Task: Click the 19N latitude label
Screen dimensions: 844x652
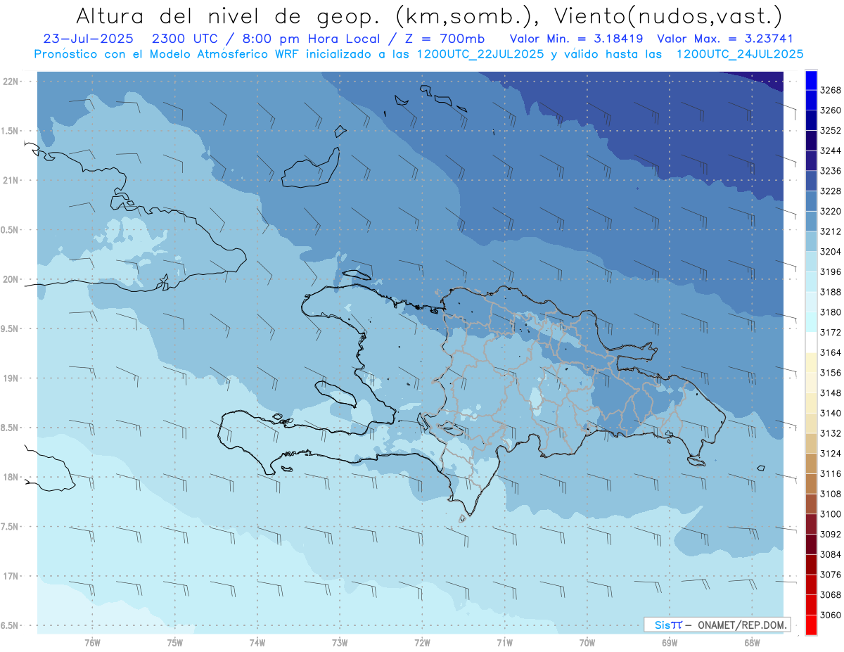Action: pyautogui.click(x=11, y=378)
